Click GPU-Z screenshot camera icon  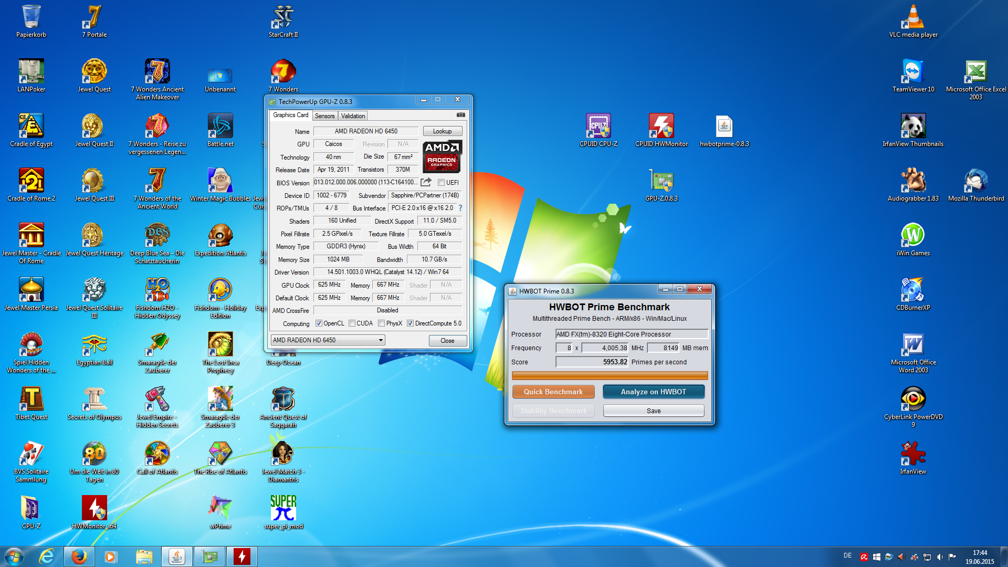[460, 115]
